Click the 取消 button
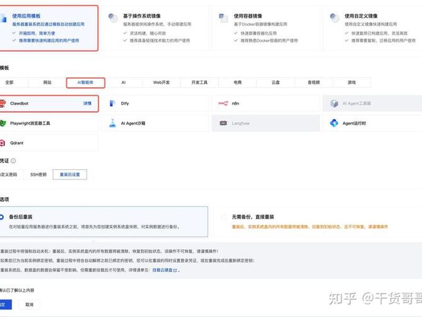 pos(30,305)
